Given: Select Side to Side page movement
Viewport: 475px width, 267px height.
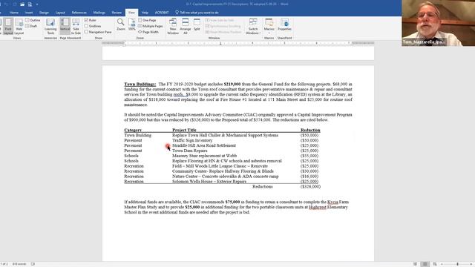Looking at the screenshot, I should [76, 27].
